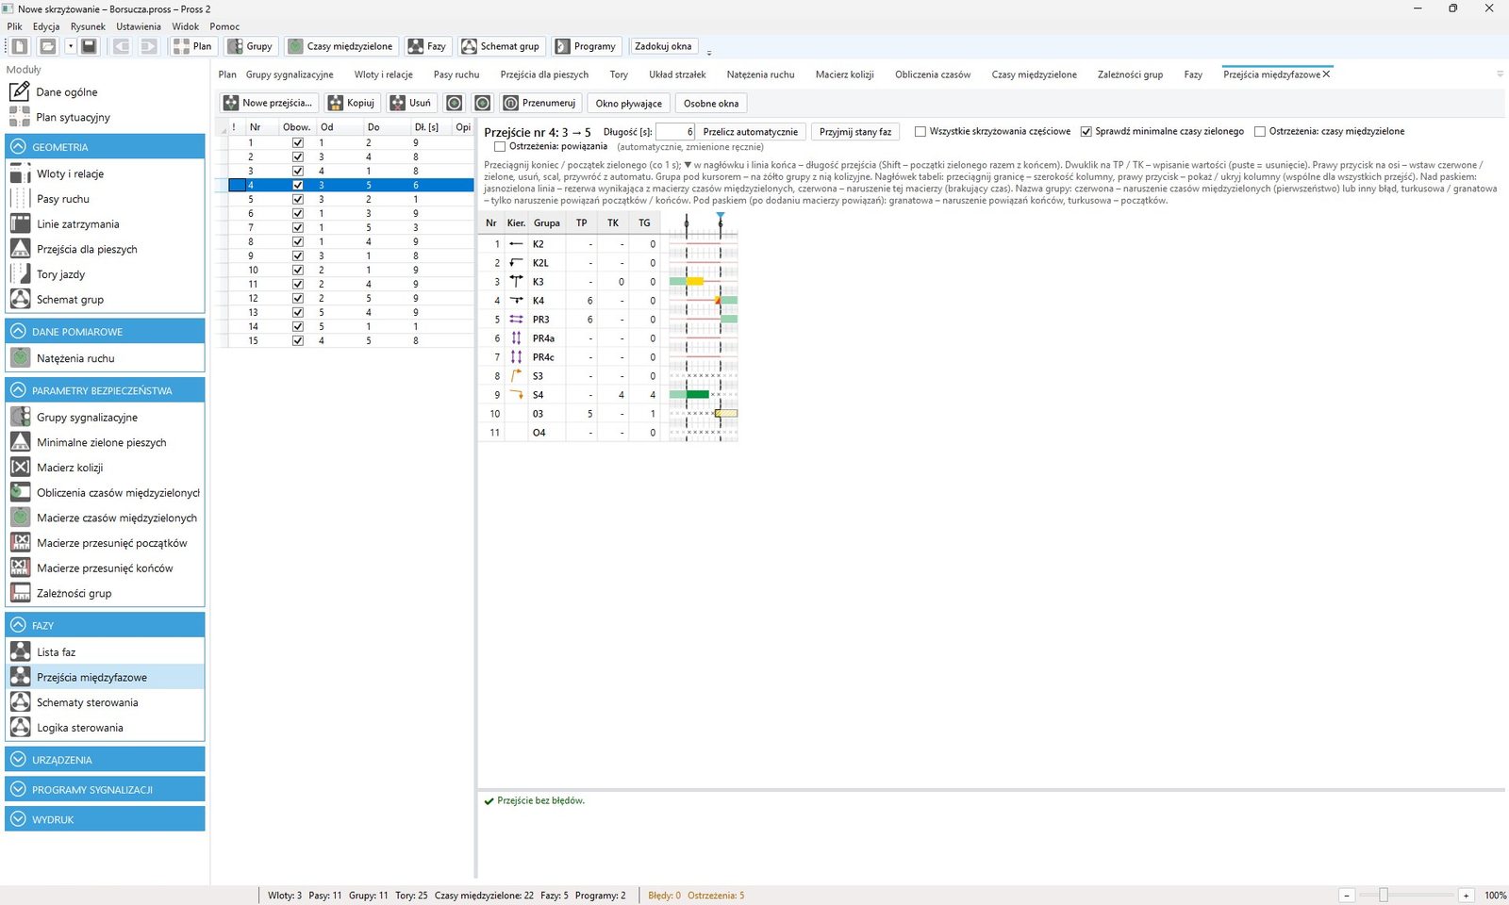Viewport: 1509px width, 905px height.
Task: Open Minimalne zielone pieszych module
Action: tap(102, 442)
